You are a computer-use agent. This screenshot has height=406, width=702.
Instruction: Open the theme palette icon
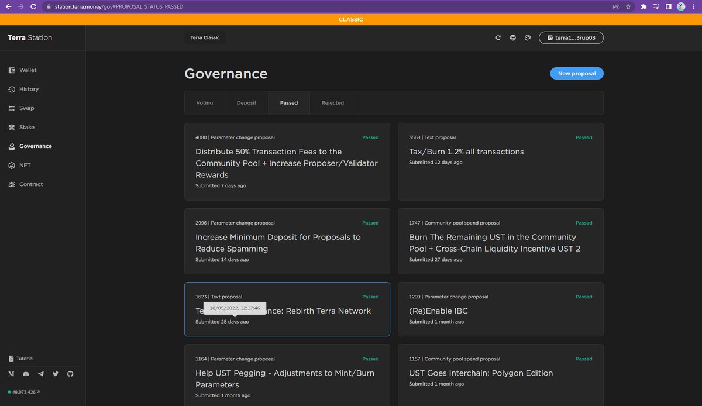click(x=527, y=37)
